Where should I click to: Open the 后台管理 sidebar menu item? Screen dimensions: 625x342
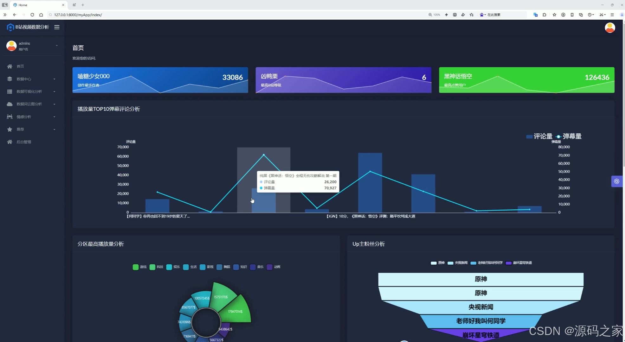24,142
